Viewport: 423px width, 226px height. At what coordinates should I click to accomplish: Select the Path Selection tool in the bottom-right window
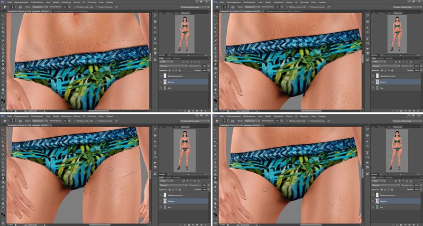click(216, 195)
